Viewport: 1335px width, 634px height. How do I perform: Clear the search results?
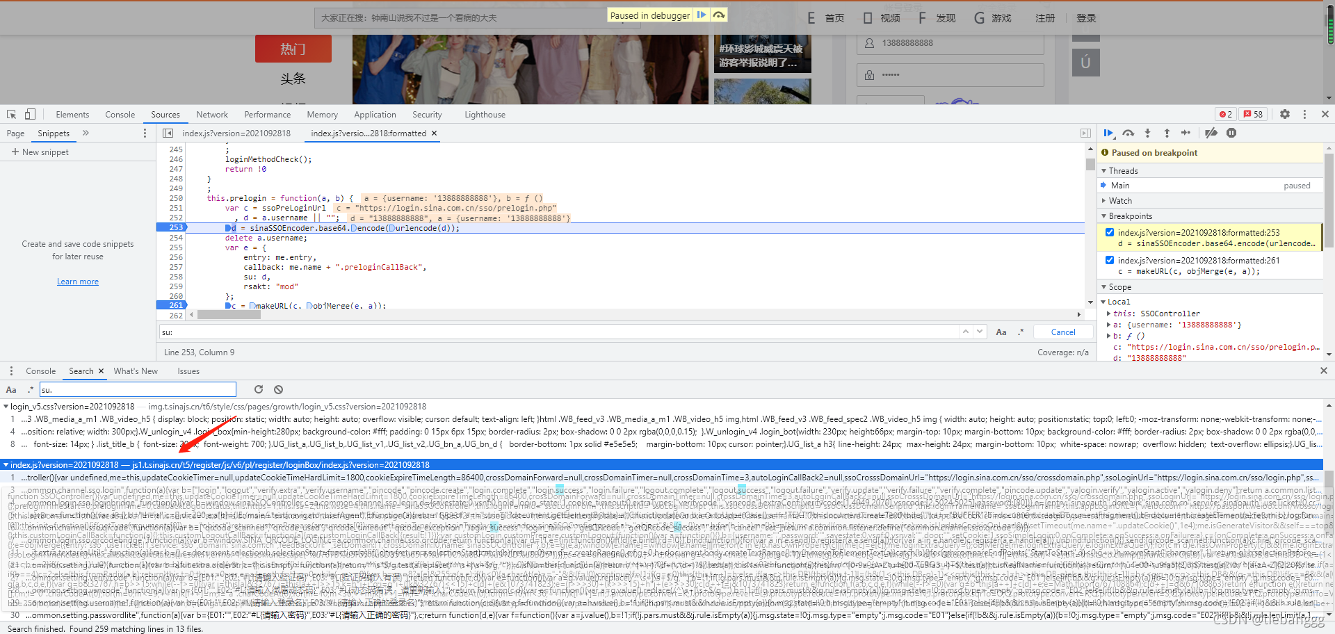coord(278,389)
